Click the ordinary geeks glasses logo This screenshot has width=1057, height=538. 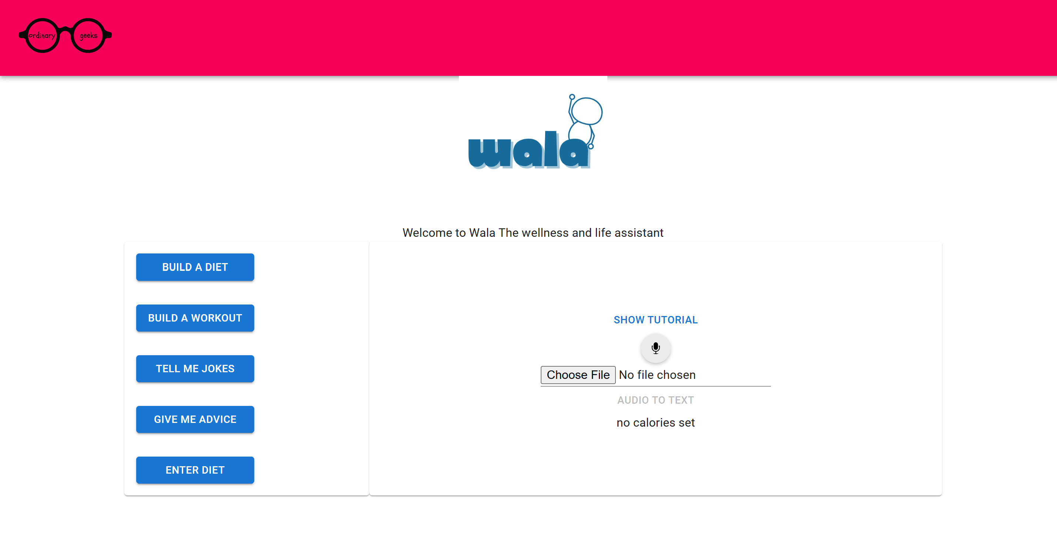pos(65,35)
